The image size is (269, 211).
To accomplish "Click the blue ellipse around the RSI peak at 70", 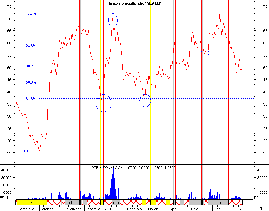I will 113,20.
